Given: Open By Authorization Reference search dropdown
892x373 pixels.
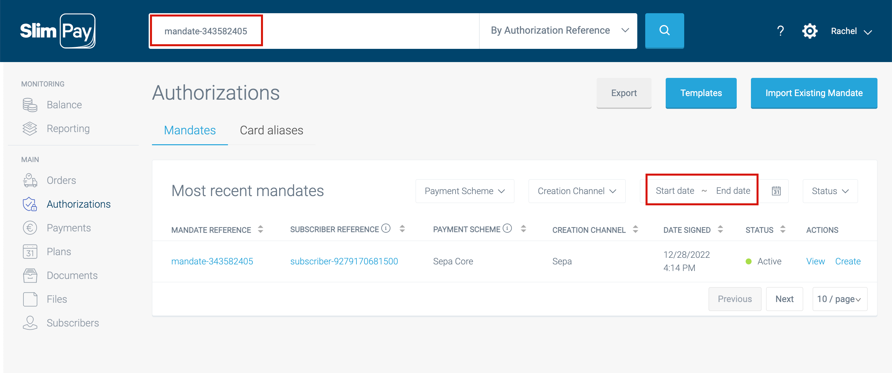Looking at the screenshot, I should pyautogui.click(x=558, y=31).
